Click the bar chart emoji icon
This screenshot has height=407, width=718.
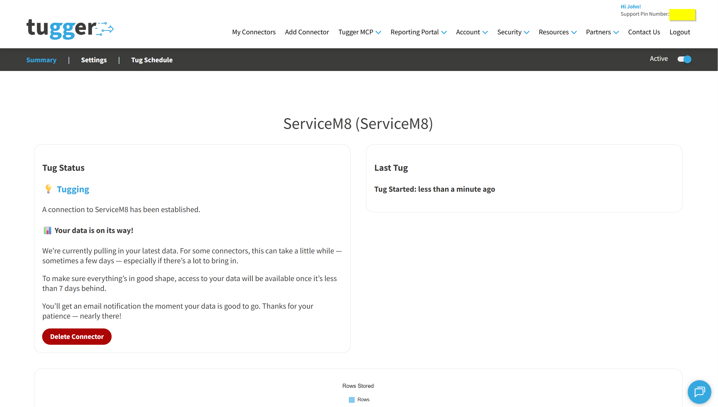point(47,230)
